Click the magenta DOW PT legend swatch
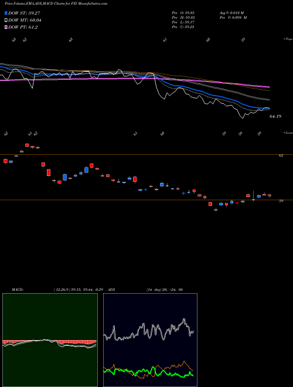The image size is (293, 387). (x=6, y=27)
